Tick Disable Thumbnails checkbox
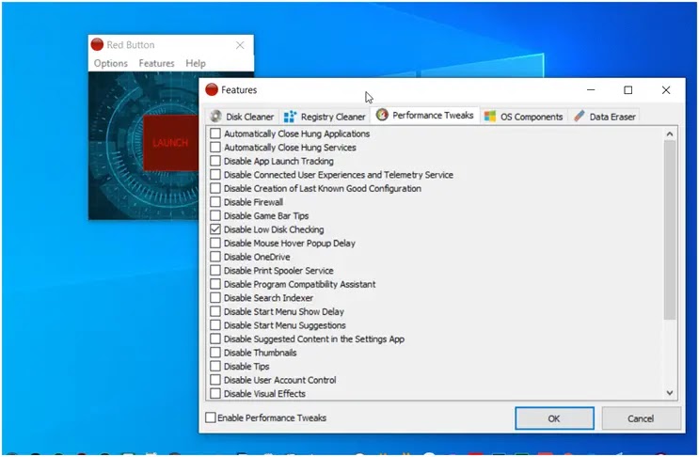 pos(215,353)
